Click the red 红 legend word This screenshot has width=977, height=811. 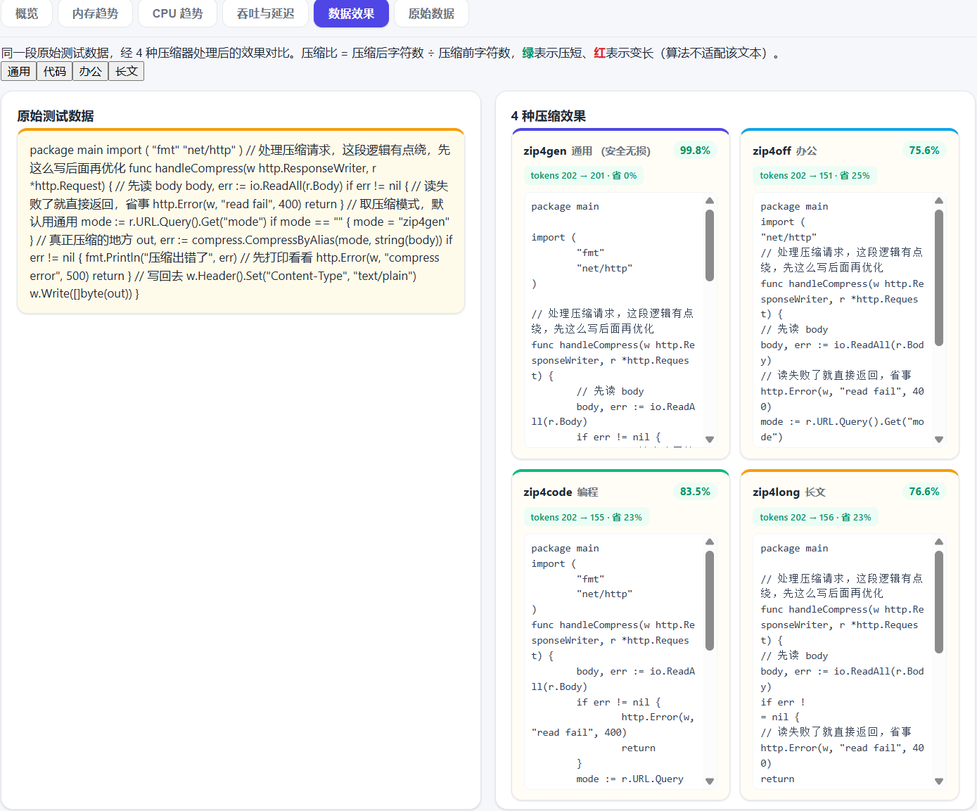[599, 53]
